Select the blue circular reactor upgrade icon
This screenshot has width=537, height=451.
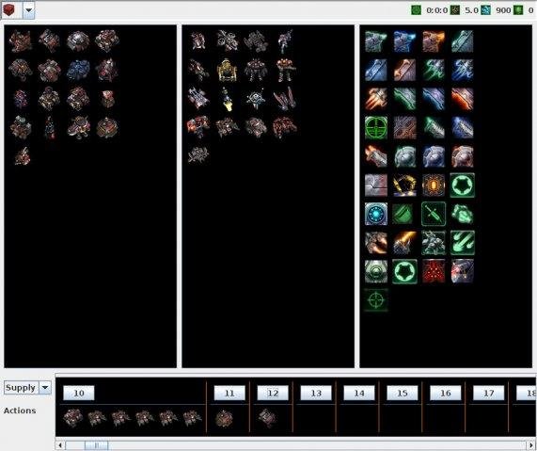(x=375, y=214)
